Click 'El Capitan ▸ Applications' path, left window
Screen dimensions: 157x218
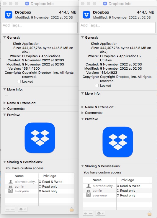click(x=41, y=56)
